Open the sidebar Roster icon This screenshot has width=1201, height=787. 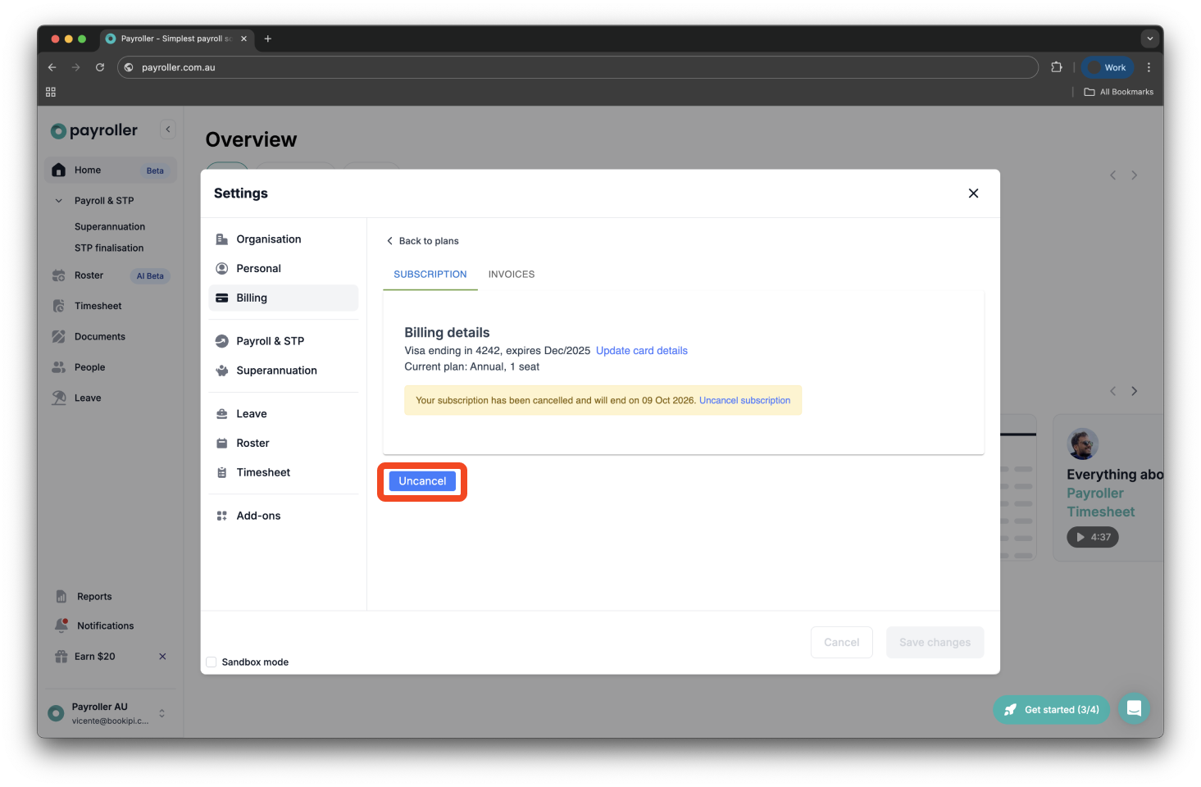coord(58,275)
